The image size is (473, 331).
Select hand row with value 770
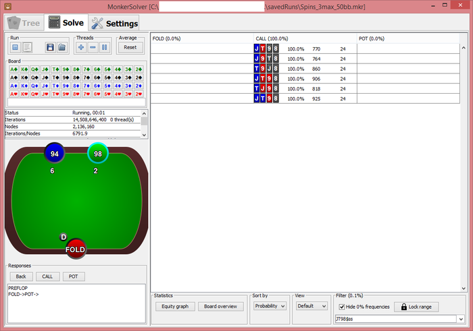click(x=305, y=49)
